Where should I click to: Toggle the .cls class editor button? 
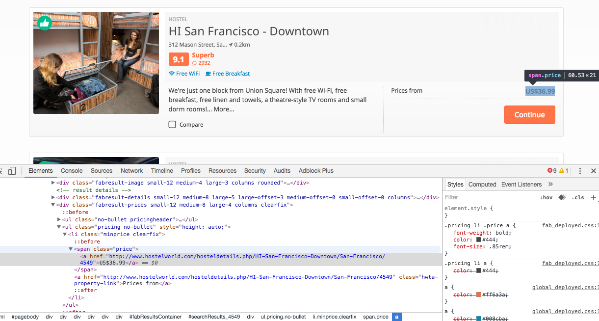pos(578,197)
